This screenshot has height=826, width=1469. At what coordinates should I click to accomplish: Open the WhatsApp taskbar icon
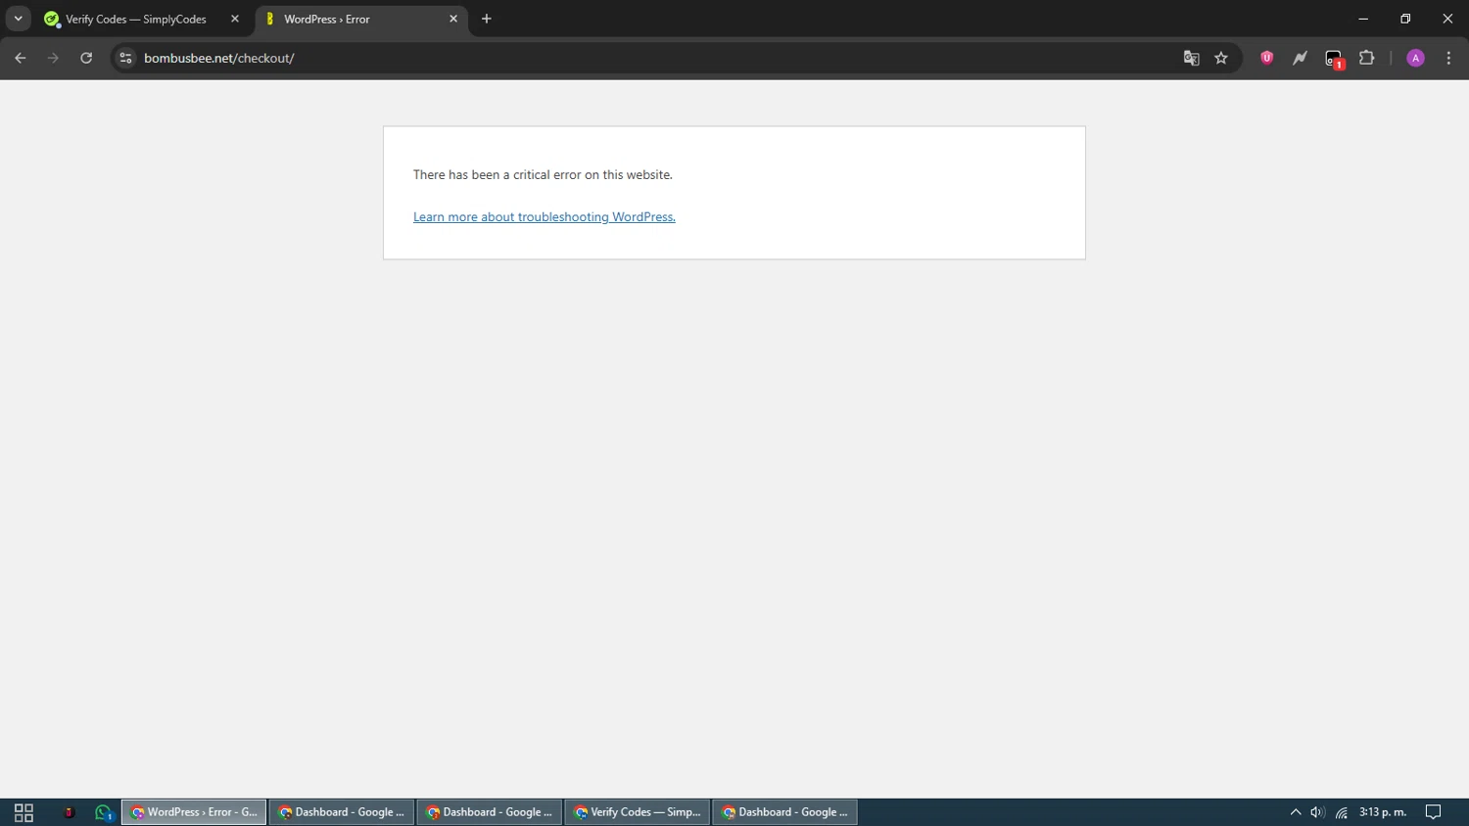tap(103, 812)
